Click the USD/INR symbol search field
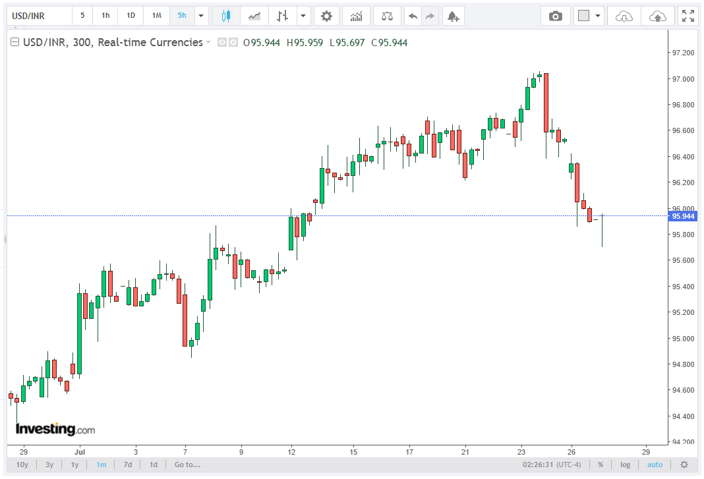 pos(40,16)
